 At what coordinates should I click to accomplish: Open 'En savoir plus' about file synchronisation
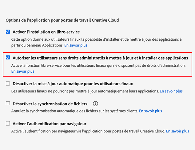(150, 111)
